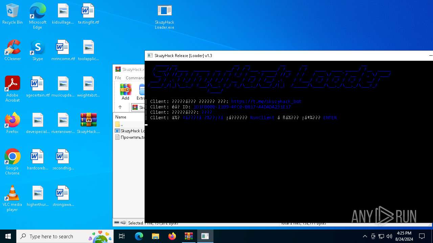
Task: Open Windows Start menu
Action: [8, 236]
